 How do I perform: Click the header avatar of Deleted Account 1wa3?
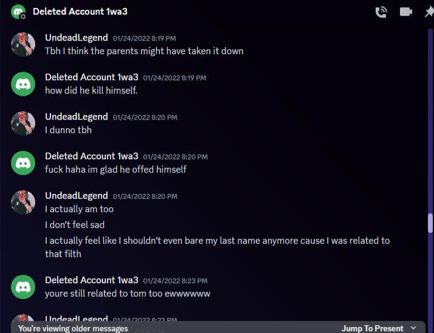click(18, 12)
